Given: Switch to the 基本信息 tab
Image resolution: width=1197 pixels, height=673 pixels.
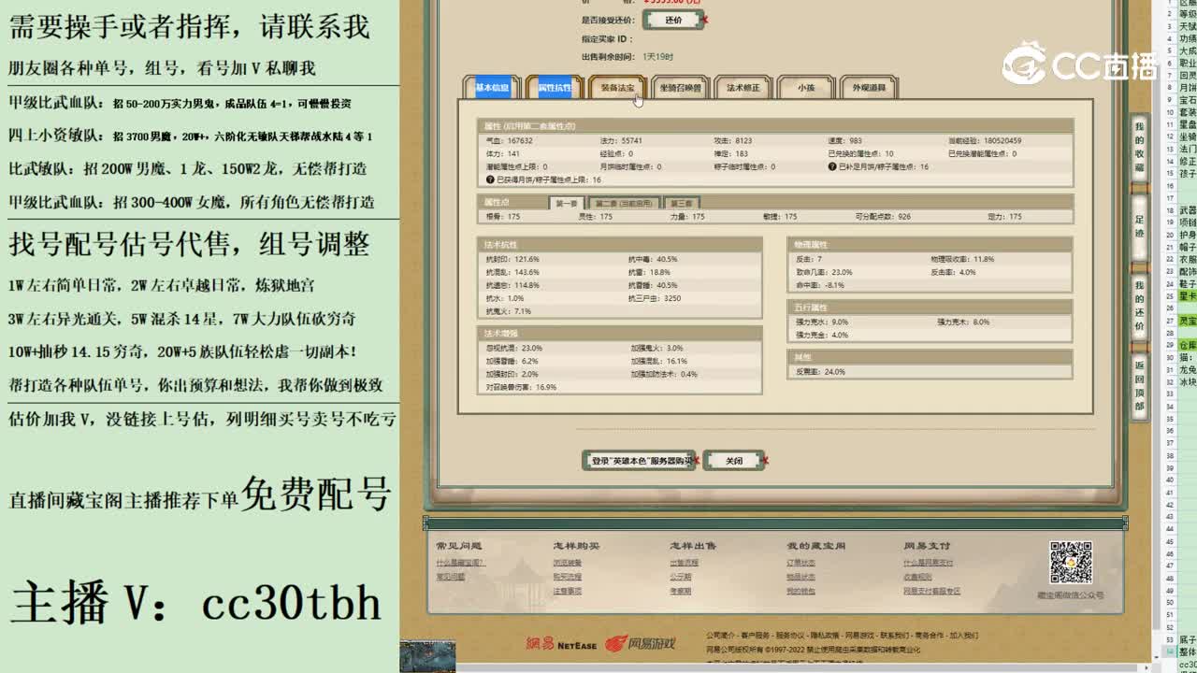Looking at the screenshot, I should (x=491, y=86).
